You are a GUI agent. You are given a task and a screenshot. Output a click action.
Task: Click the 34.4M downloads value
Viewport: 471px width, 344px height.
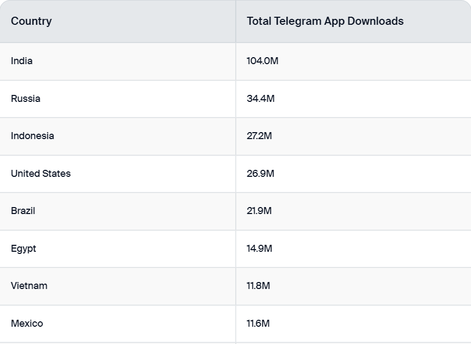pos(261,99)
